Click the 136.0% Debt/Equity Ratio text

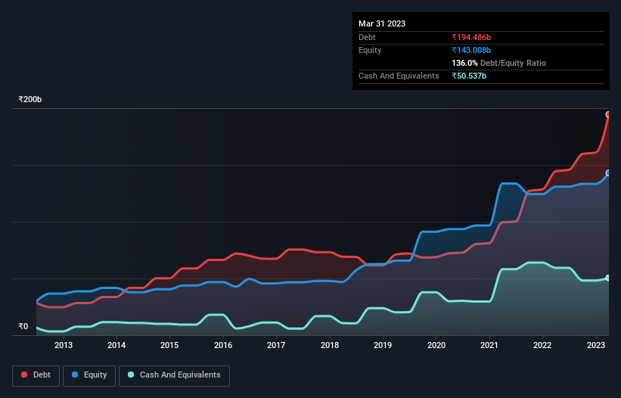point(498,63)
